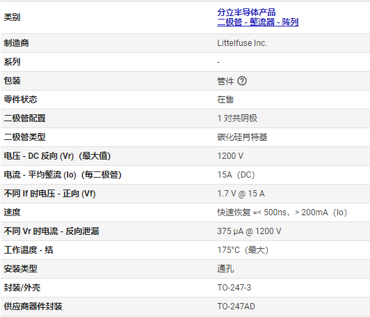
Task: Click the 碳化硅肖特基 diode type value
Action: [242, 137]
